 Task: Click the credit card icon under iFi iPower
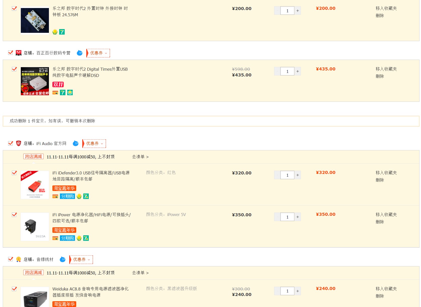pyautogui.click(x=55, y=238)
